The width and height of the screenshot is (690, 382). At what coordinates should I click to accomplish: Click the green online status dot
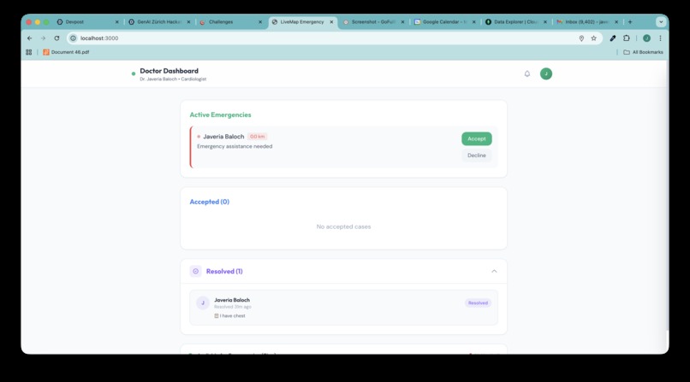pyautogui.click(x=134, y=73)
